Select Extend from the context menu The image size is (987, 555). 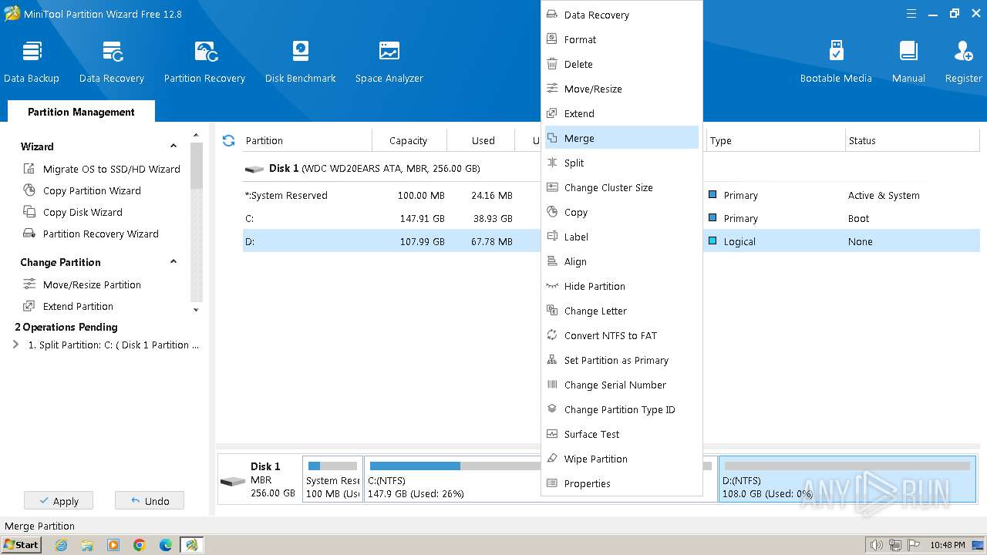click(622, 113)
